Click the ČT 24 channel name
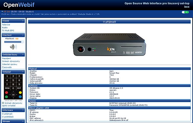Screen dimensions: 193x123 [x=7, y=12]
